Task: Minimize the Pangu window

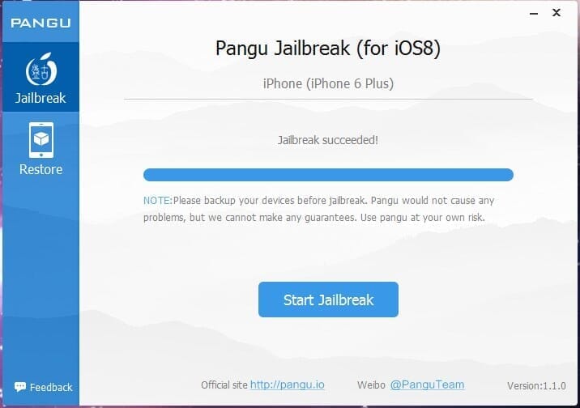Action: click(x=533, y=14)
